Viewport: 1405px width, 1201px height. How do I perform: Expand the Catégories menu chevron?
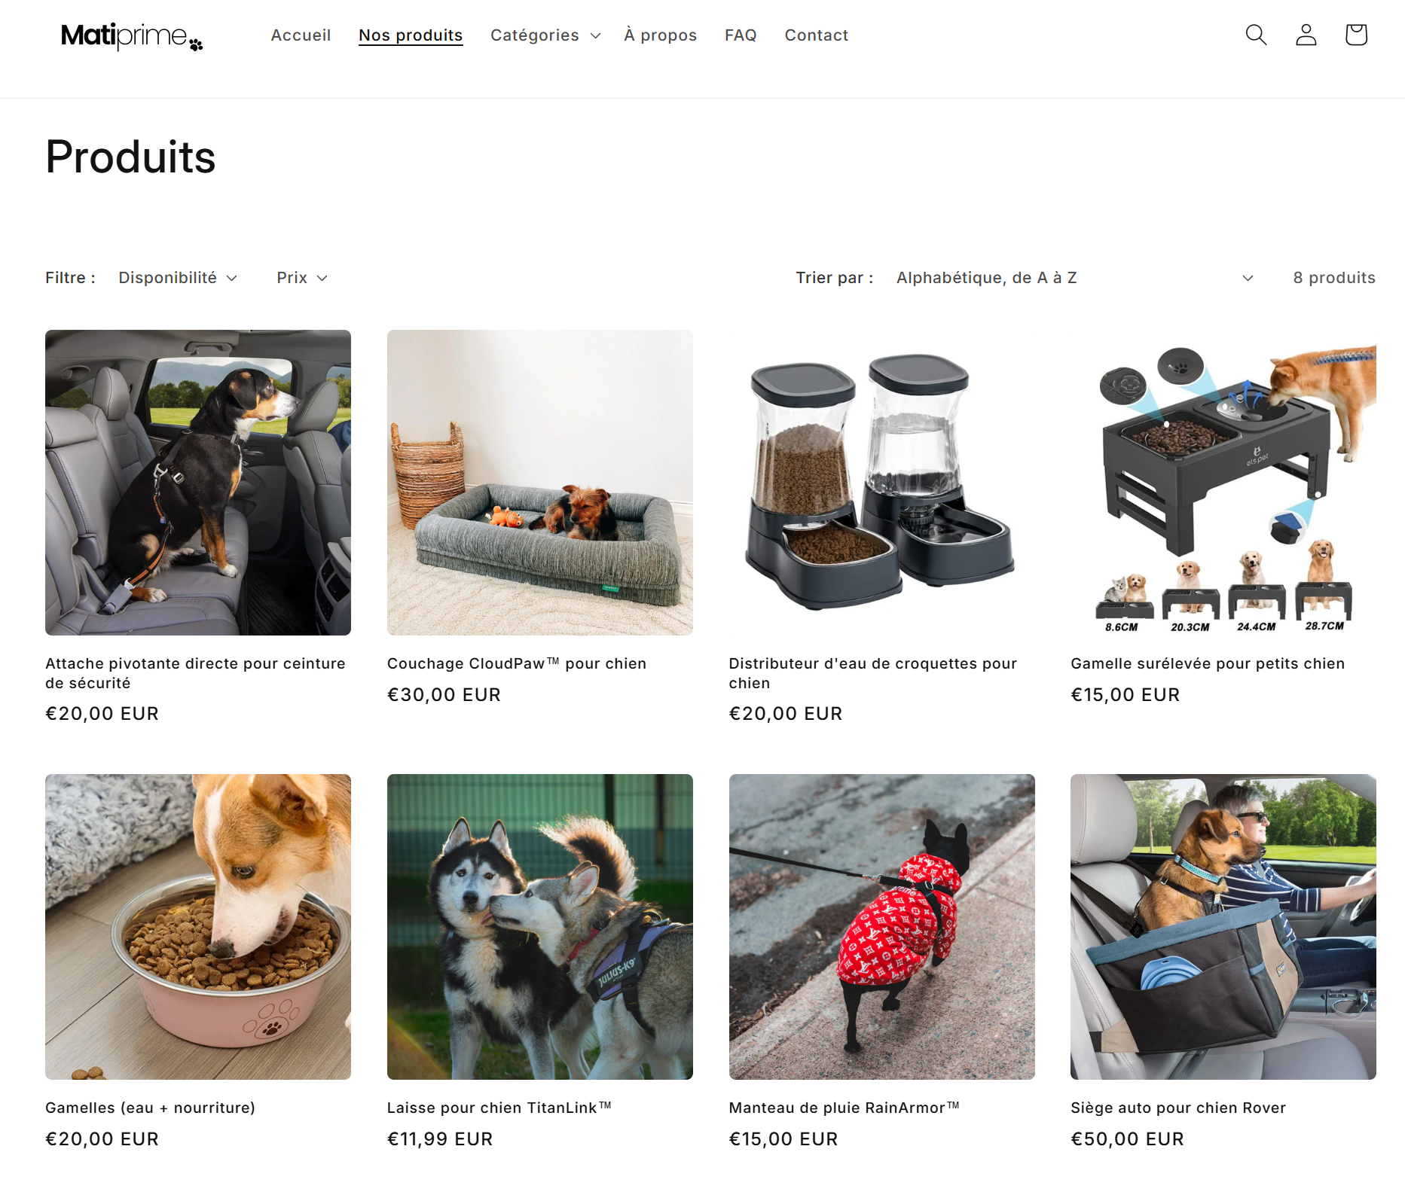595,35
